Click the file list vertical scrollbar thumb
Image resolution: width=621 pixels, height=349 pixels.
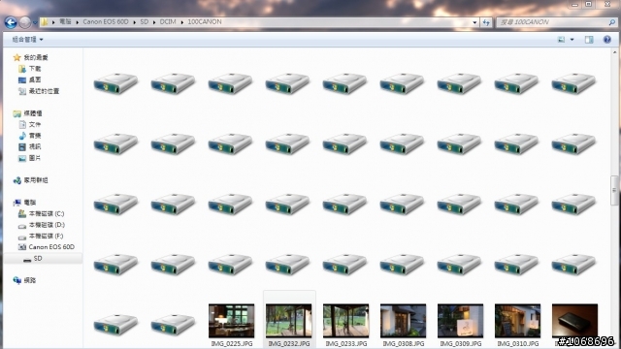tap(614, 191)
